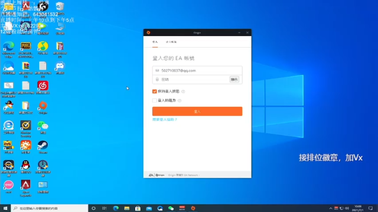The width and height of the screenshot is (378, 212).
Task: Open Microsoft Store from the taskbar
Action: [x=138, y=208]
